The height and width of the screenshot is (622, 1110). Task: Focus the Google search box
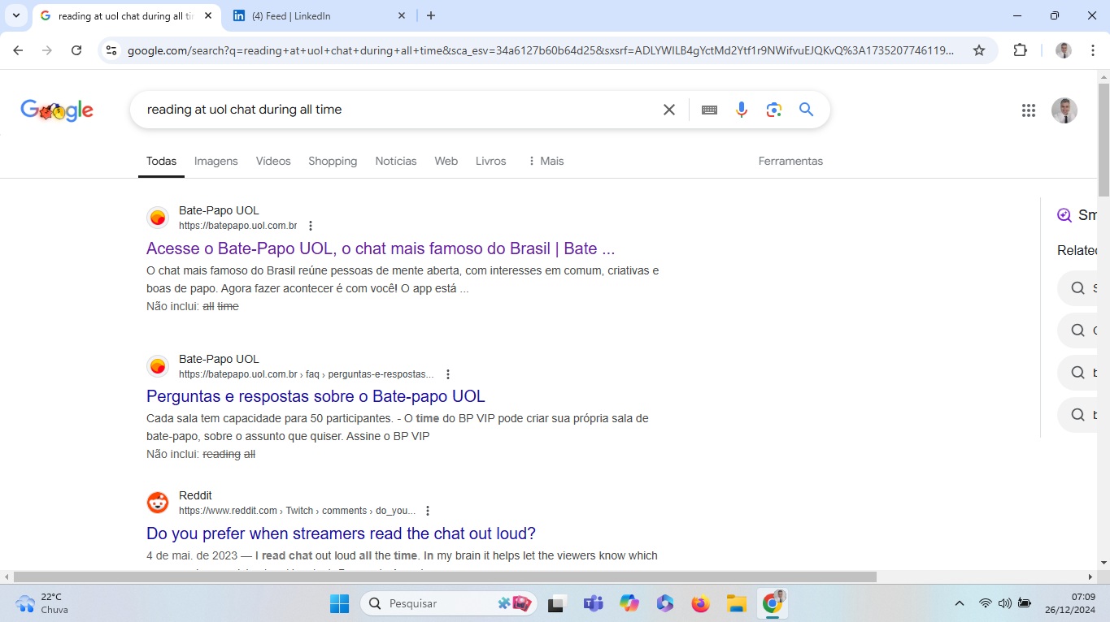(x=398, y=110)
